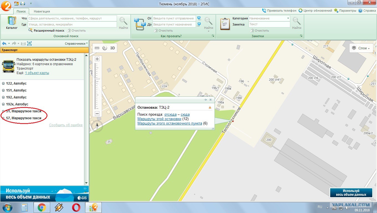Open the Каталог catalog
377x213 pixels.
coord(12,23)
